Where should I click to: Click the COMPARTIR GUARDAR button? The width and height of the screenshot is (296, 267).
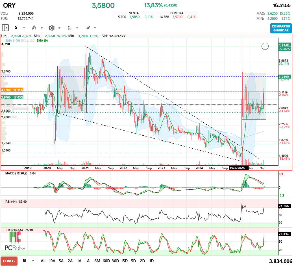(281, 28)
